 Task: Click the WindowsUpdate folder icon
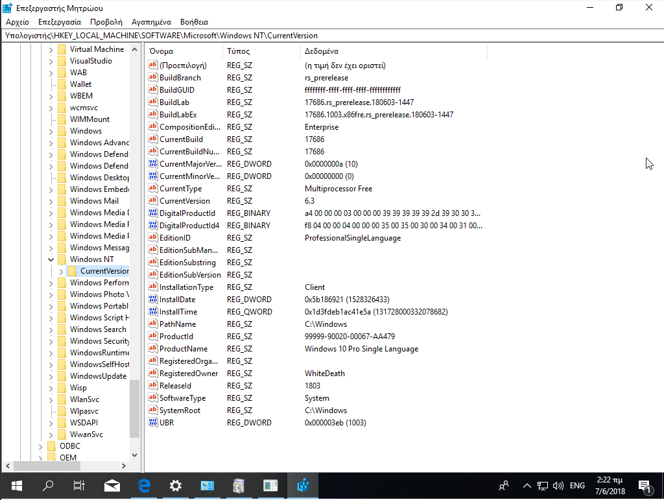[62, 376]
